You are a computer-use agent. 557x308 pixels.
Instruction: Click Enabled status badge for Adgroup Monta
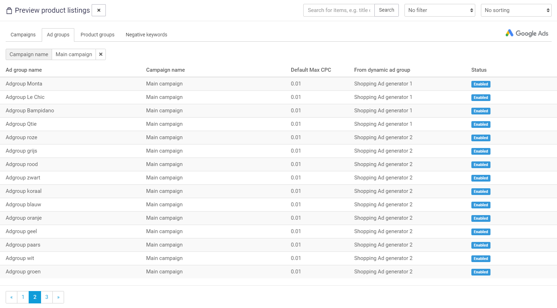(481, 84)
